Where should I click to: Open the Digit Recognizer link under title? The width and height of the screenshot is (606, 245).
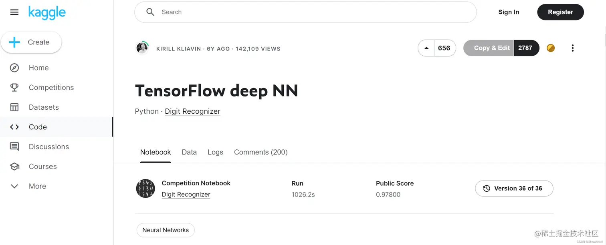point(192,111)
